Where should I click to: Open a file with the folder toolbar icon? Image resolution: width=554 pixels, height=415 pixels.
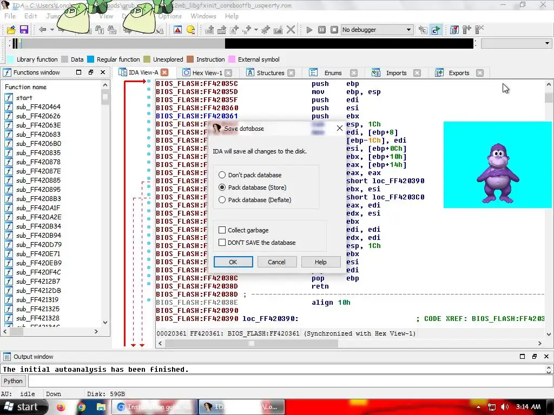click(x=11, y=30)
